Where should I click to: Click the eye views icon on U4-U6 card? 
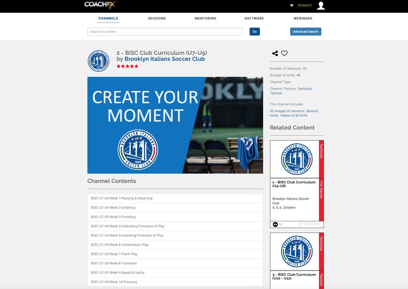pos(275,224)
